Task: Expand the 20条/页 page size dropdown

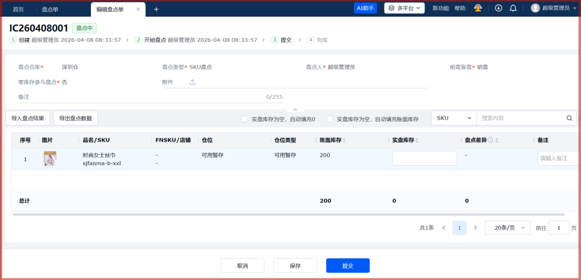Action: pos(507,227)
